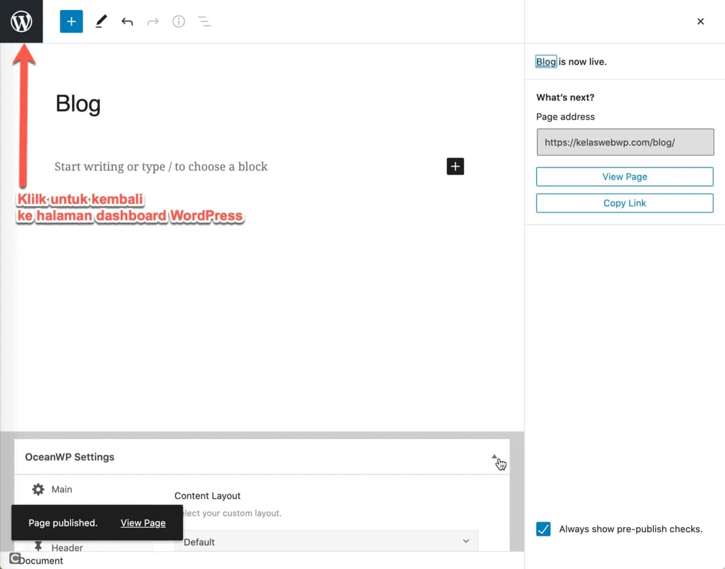
Task: Select the page address URL field
Action: 625,142
